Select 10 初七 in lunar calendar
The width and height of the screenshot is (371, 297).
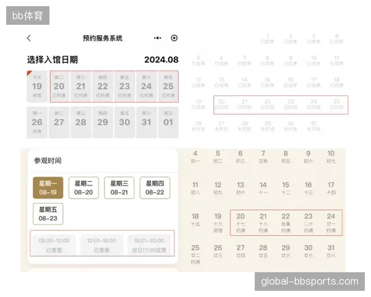coord(331,157)
